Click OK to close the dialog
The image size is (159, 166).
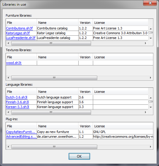pyautogui.click(x=79, y=156)
